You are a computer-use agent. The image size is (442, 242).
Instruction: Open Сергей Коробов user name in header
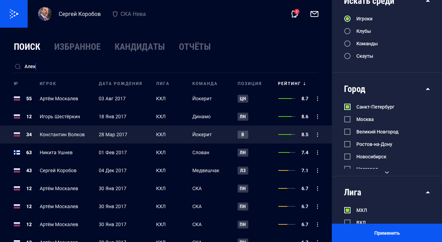pos(80,14)
